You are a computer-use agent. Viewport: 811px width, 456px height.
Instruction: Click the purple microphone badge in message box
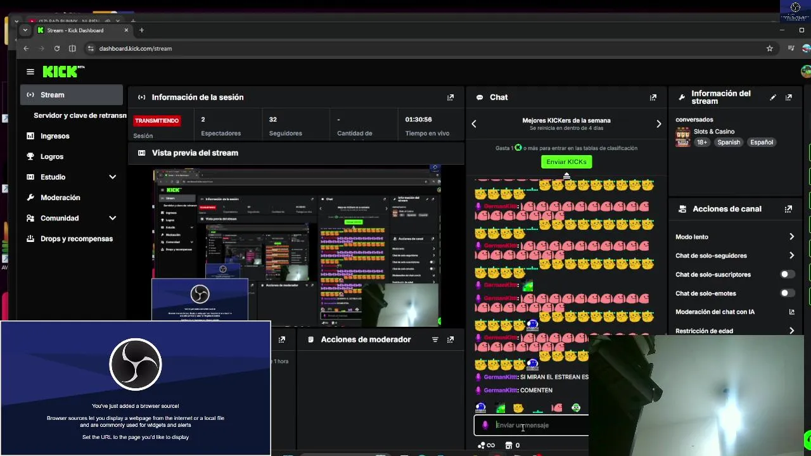[485, 426]
